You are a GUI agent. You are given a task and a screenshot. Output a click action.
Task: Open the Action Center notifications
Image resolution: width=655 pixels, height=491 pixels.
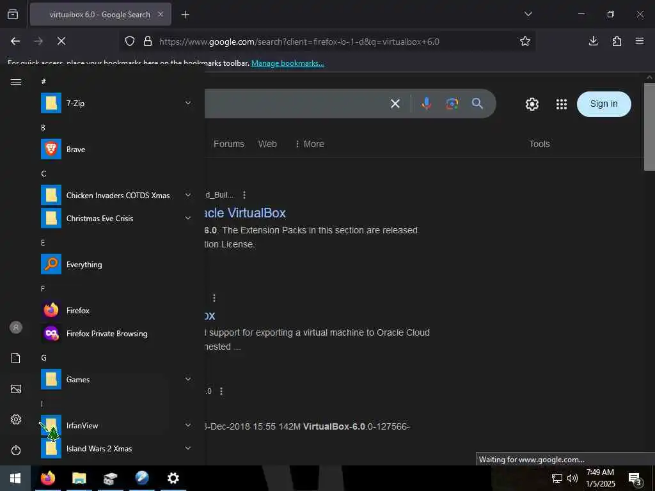635,478
